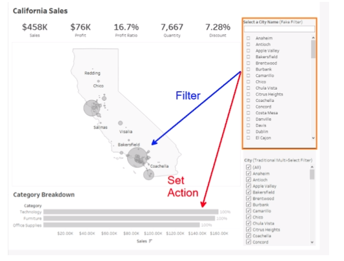
Task: Click the $458K Sales figure
Action: tap(35, 27)
